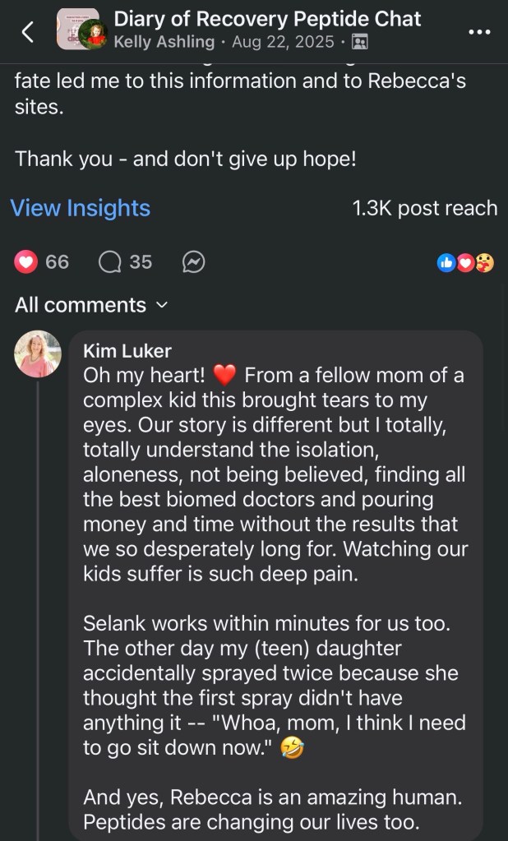Open Kim Luker's profile from her name
This screenshot has width=508, height=841.
pyautogui.click(x=127, y=351)
